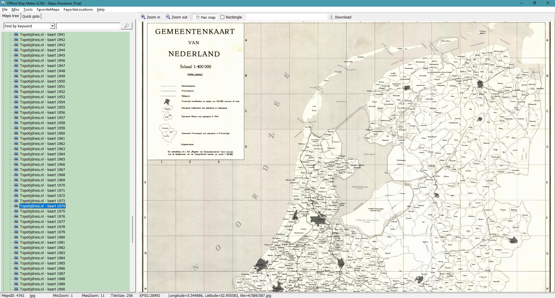Click the Zoom in magnifier icon
Viewport: 555px width, 298px height.
click(143, 17)
